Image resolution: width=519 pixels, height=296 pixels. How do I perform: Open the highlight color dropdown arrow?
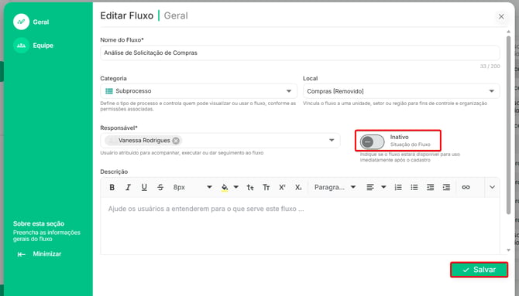[236, 187]
